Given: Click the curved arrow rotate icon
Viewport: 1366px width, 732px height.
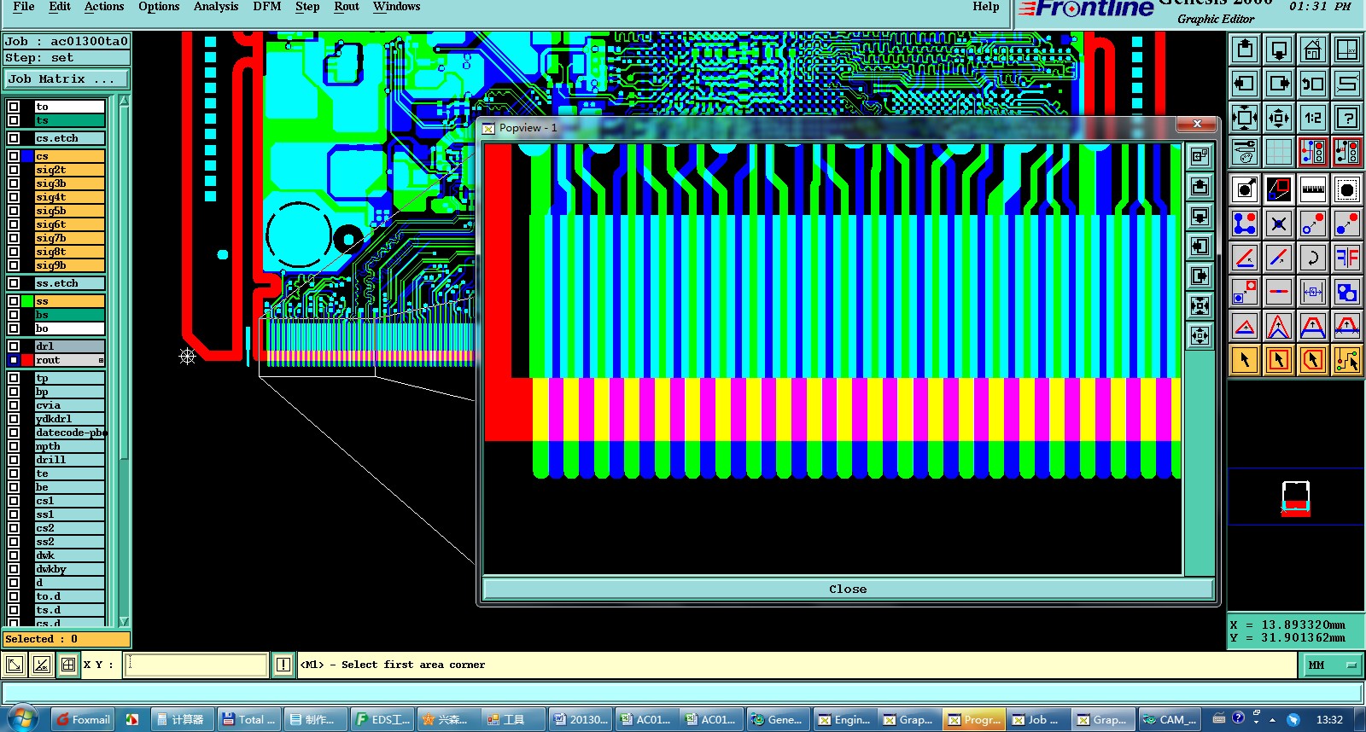Looking at the screenshot, I should tap(1313, 258).
